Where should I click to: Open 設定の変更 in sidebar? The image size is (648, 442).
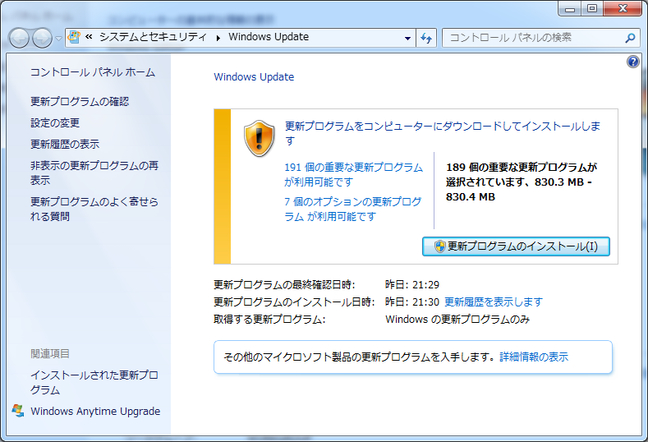point(55,122)
